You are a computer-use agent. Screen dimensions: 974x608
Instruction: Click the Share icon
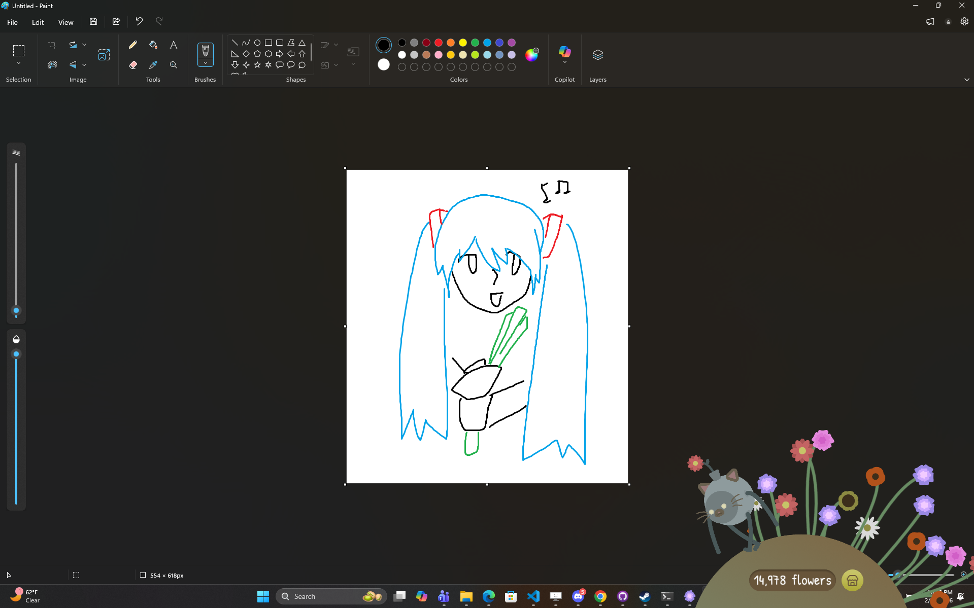click(116, 21)
